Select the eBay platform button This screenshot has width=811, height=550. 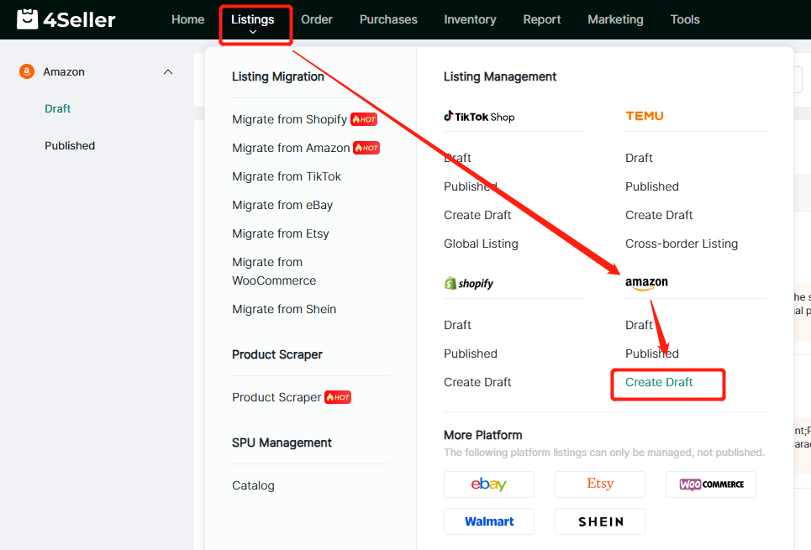pyautogui.click(x=489, y=485)
